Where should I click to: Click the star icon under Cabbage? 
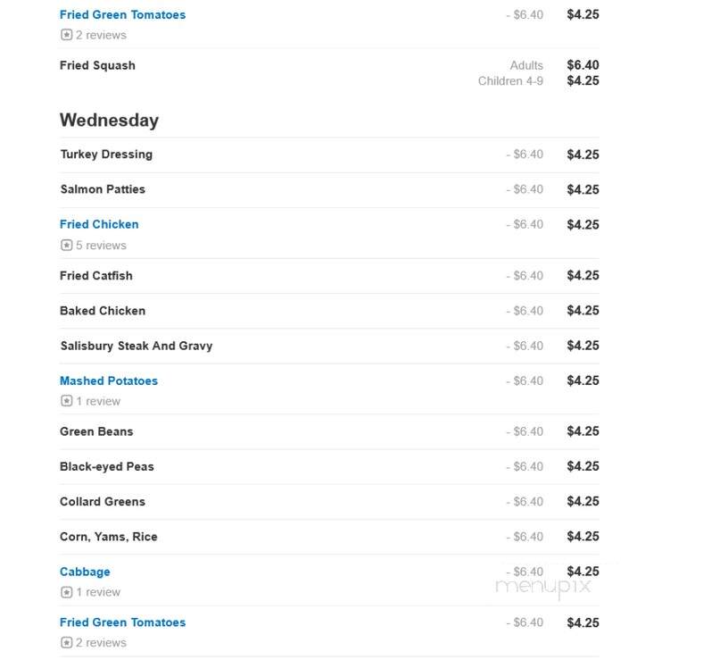pos(66,592)
